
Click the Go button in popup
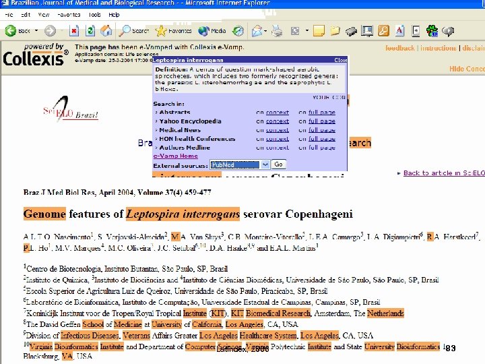tap(278, 164)
